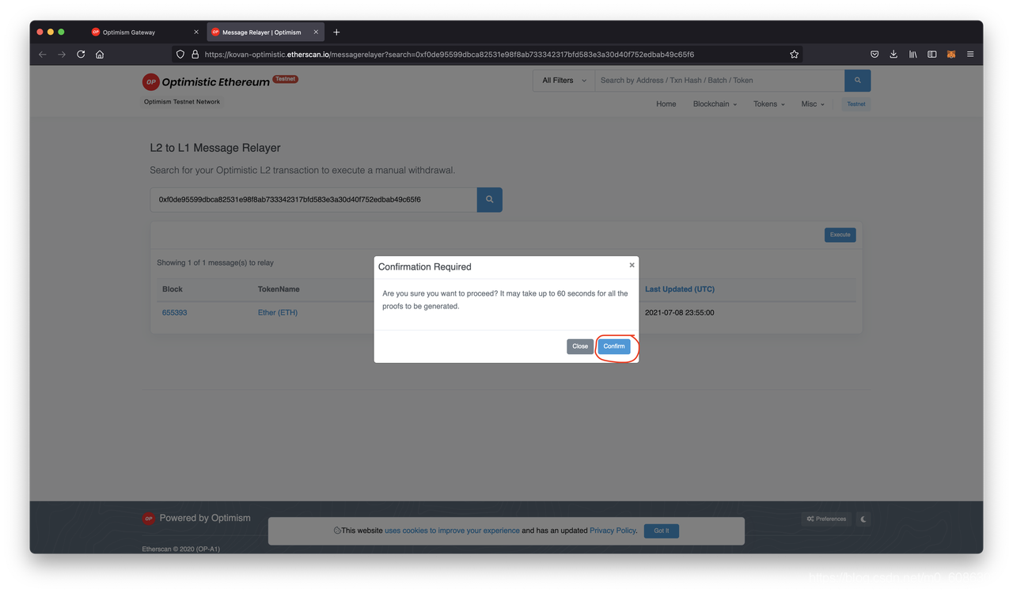The image size is (1013, 593).
Task: Click the Block column header
Action: point(173,289)
